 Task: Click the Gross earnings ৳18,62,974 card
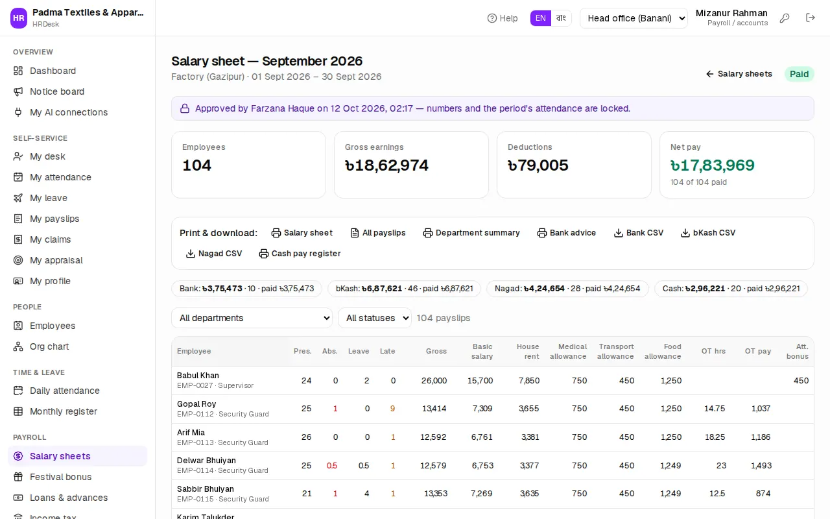click(411, 165)
